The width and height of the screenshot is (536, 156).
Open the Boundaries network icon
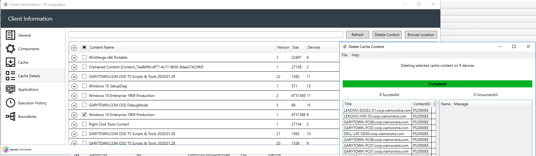pyautogui.click(x=10, y=116)
